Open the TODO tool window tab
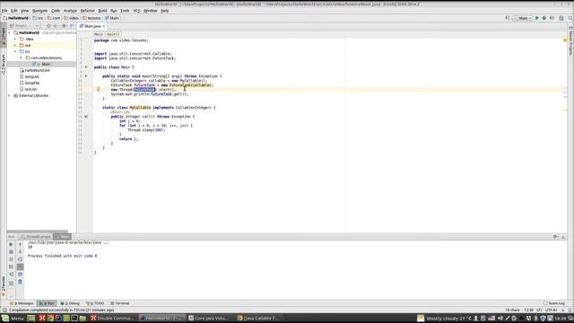The image size is (574, 323). tap(95, 303)
